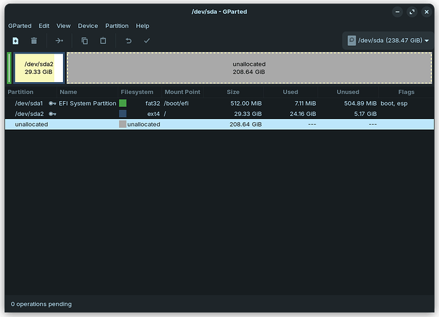Click the Filesystem column header
439x317 pixels.
pos(137,92)
